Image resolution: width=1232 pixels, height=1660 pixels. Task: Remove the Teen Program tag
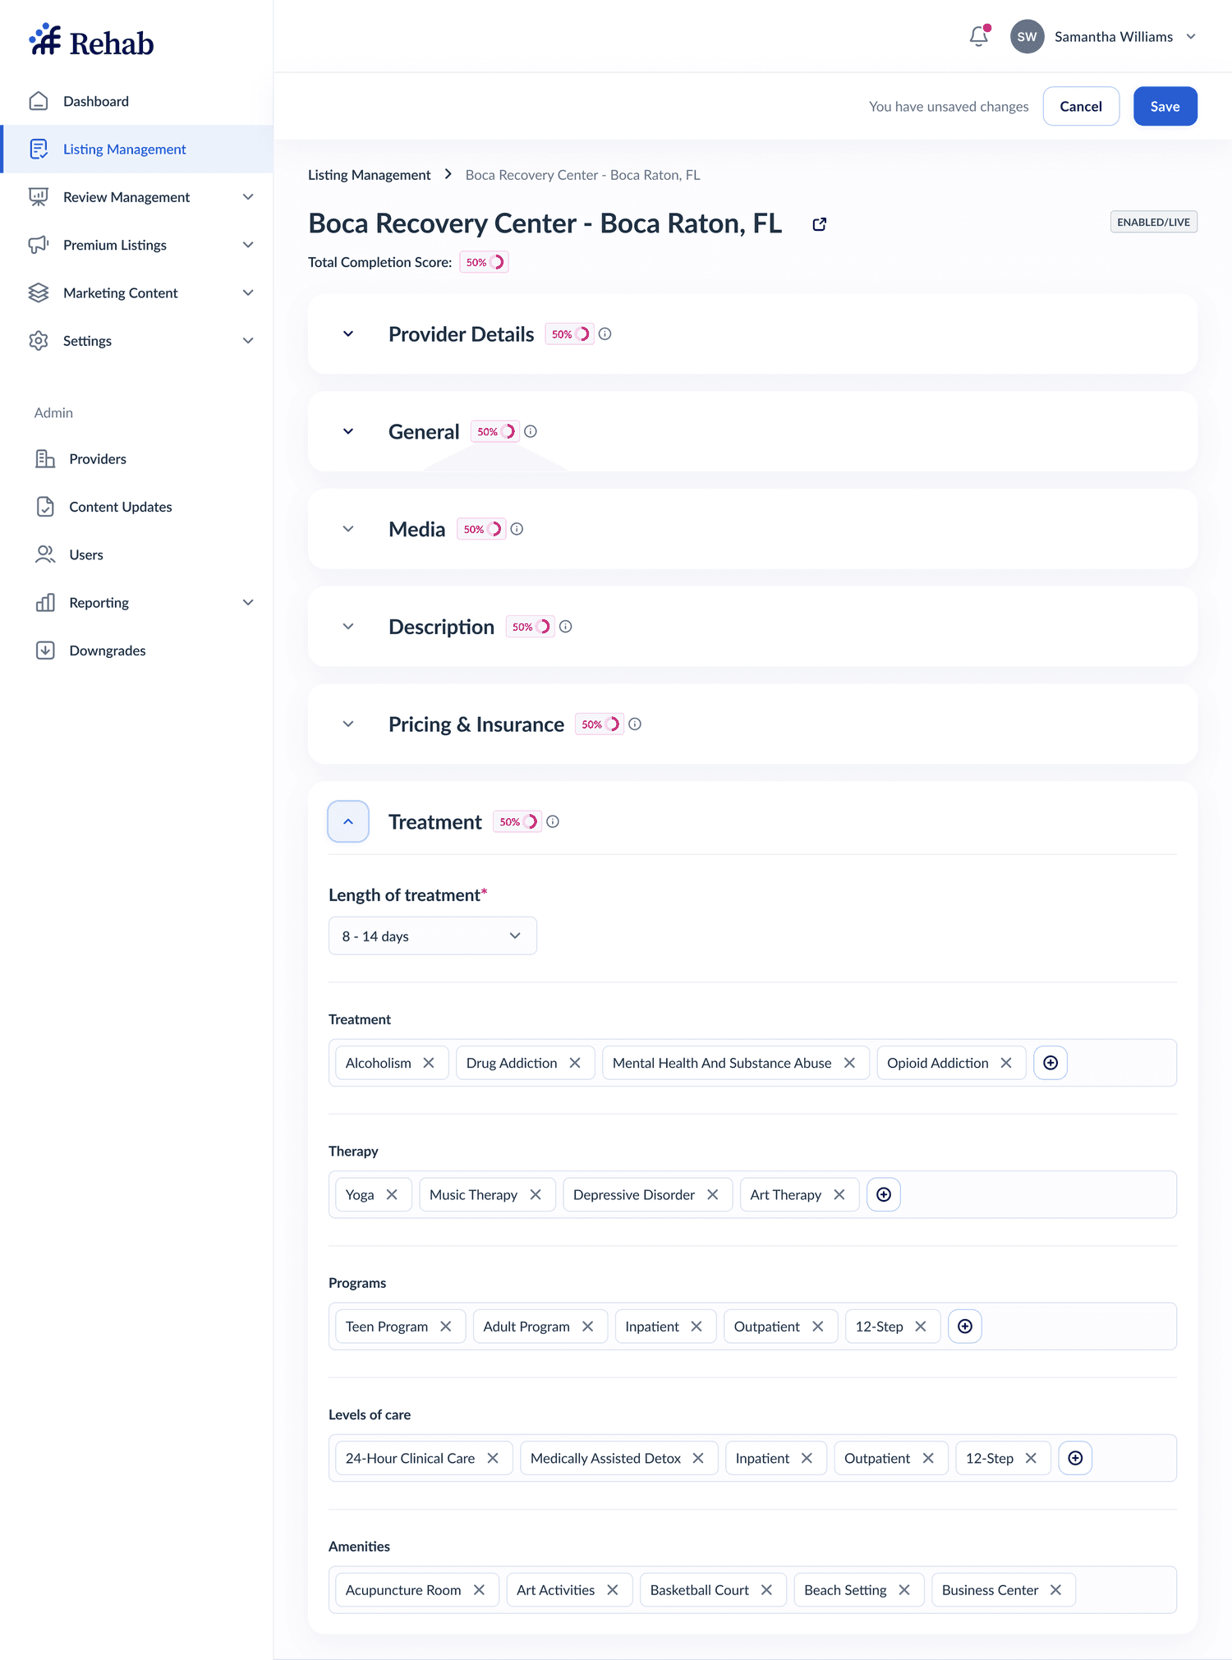pyautogui.click(x=446, y=1327)
